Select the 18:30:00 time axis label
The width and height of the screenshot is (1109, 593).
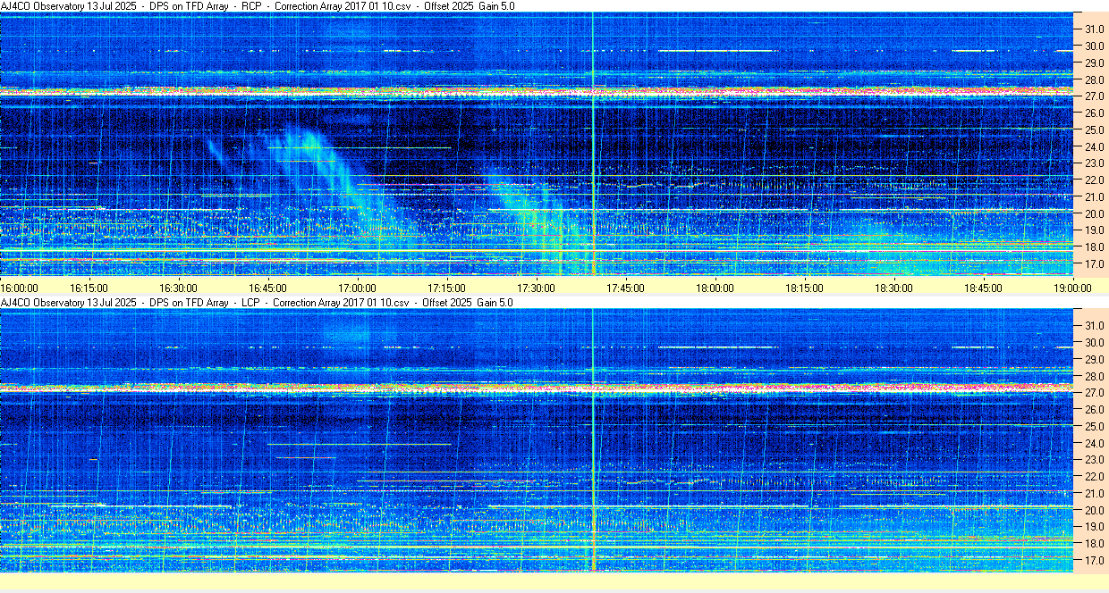(x=894, y=288)
